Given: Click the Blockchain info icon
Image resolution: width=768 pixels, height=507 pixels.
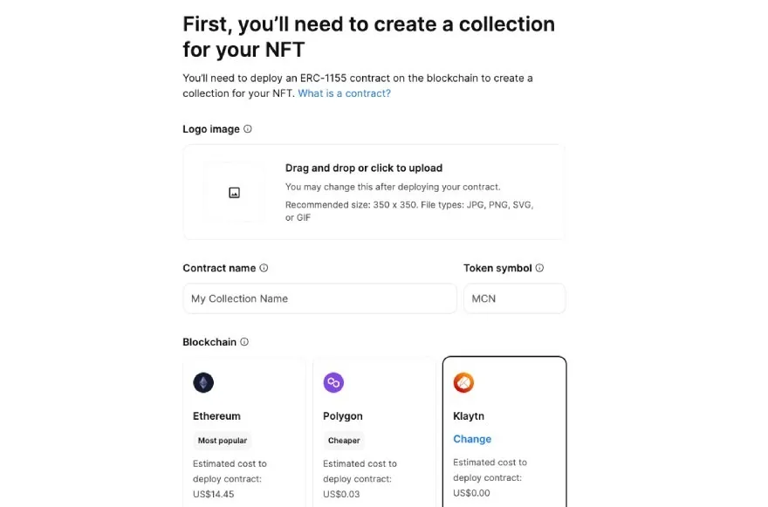Looking at the screenshot, I should point(243,342).
